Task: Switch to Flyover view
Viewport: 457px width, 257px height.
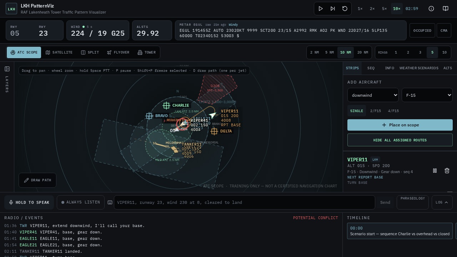Action: point(118,52)
